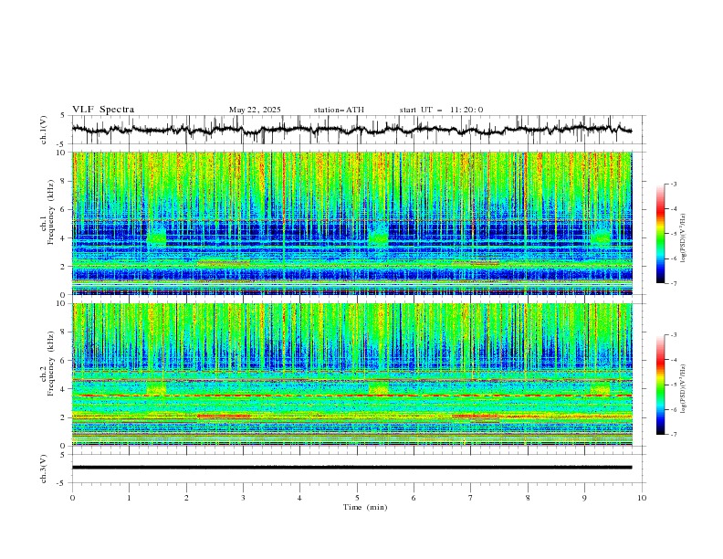Click the time axis tick label "1"

click(129, 498)
